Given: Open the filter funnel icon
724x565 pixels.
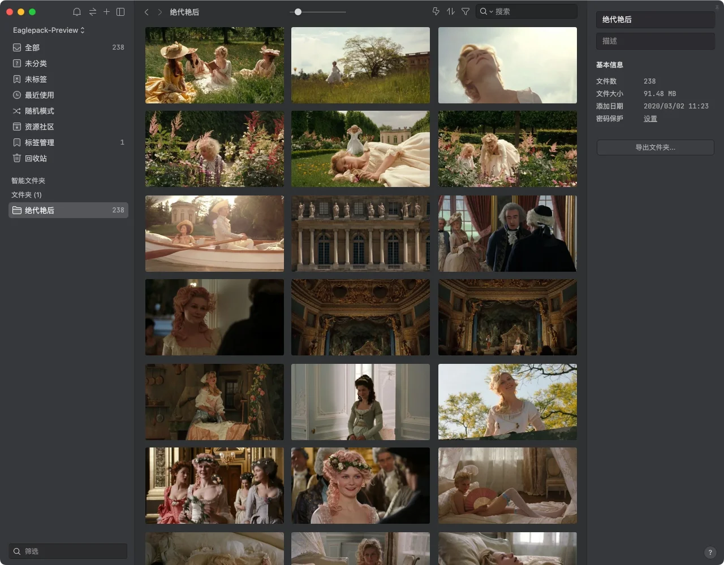Looking at the screenshot, I should click(x=466, y=11).
